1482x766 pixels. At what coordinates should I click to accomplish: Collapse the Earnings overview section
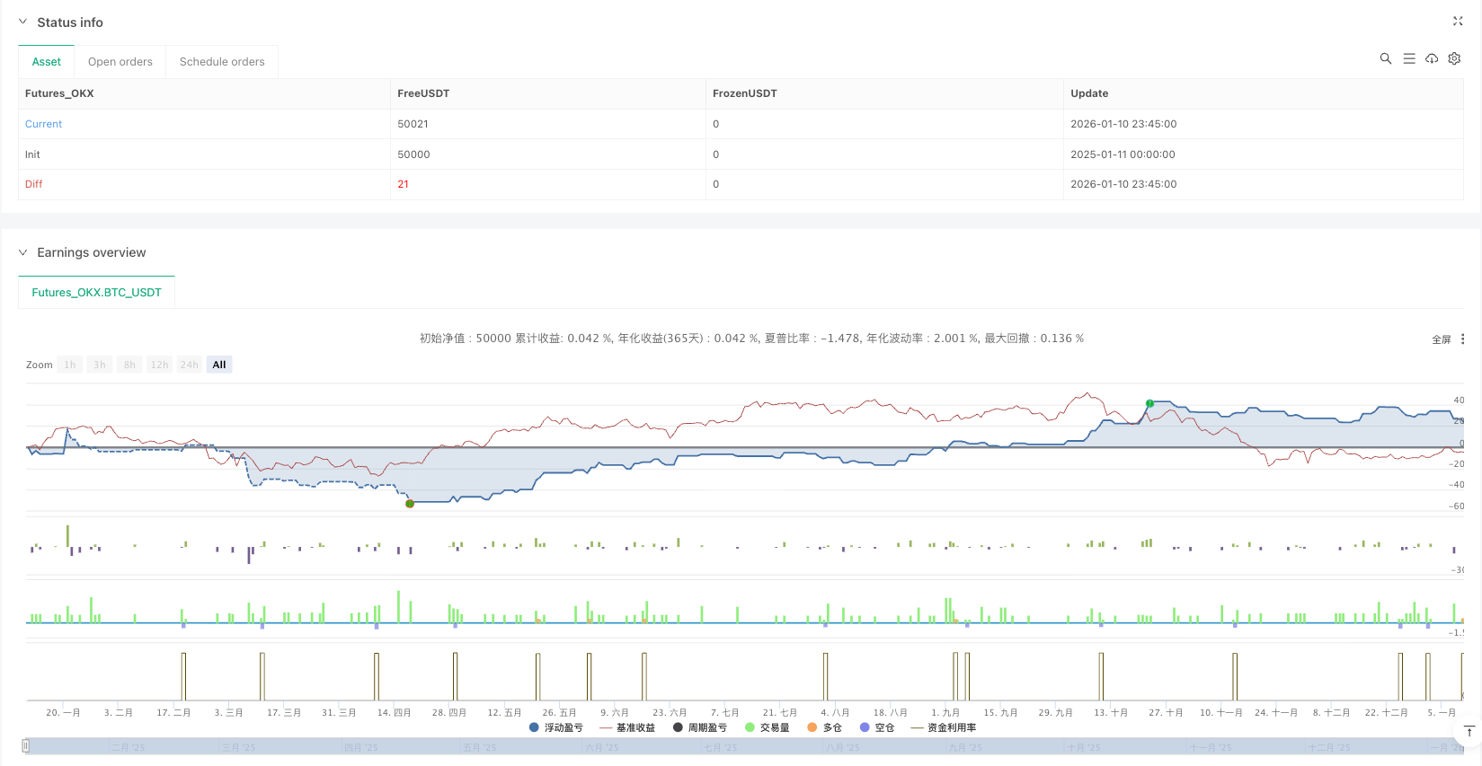[x=23, y=252]
